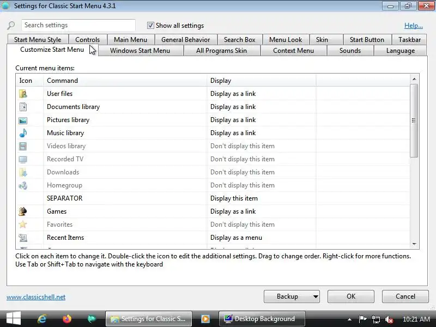Click the Games chess piece icon
This screenshot has height=327, width=436.
click(23, 211)
